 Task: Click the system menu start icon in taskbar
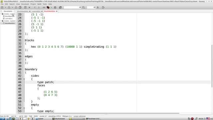coord(3,119)
